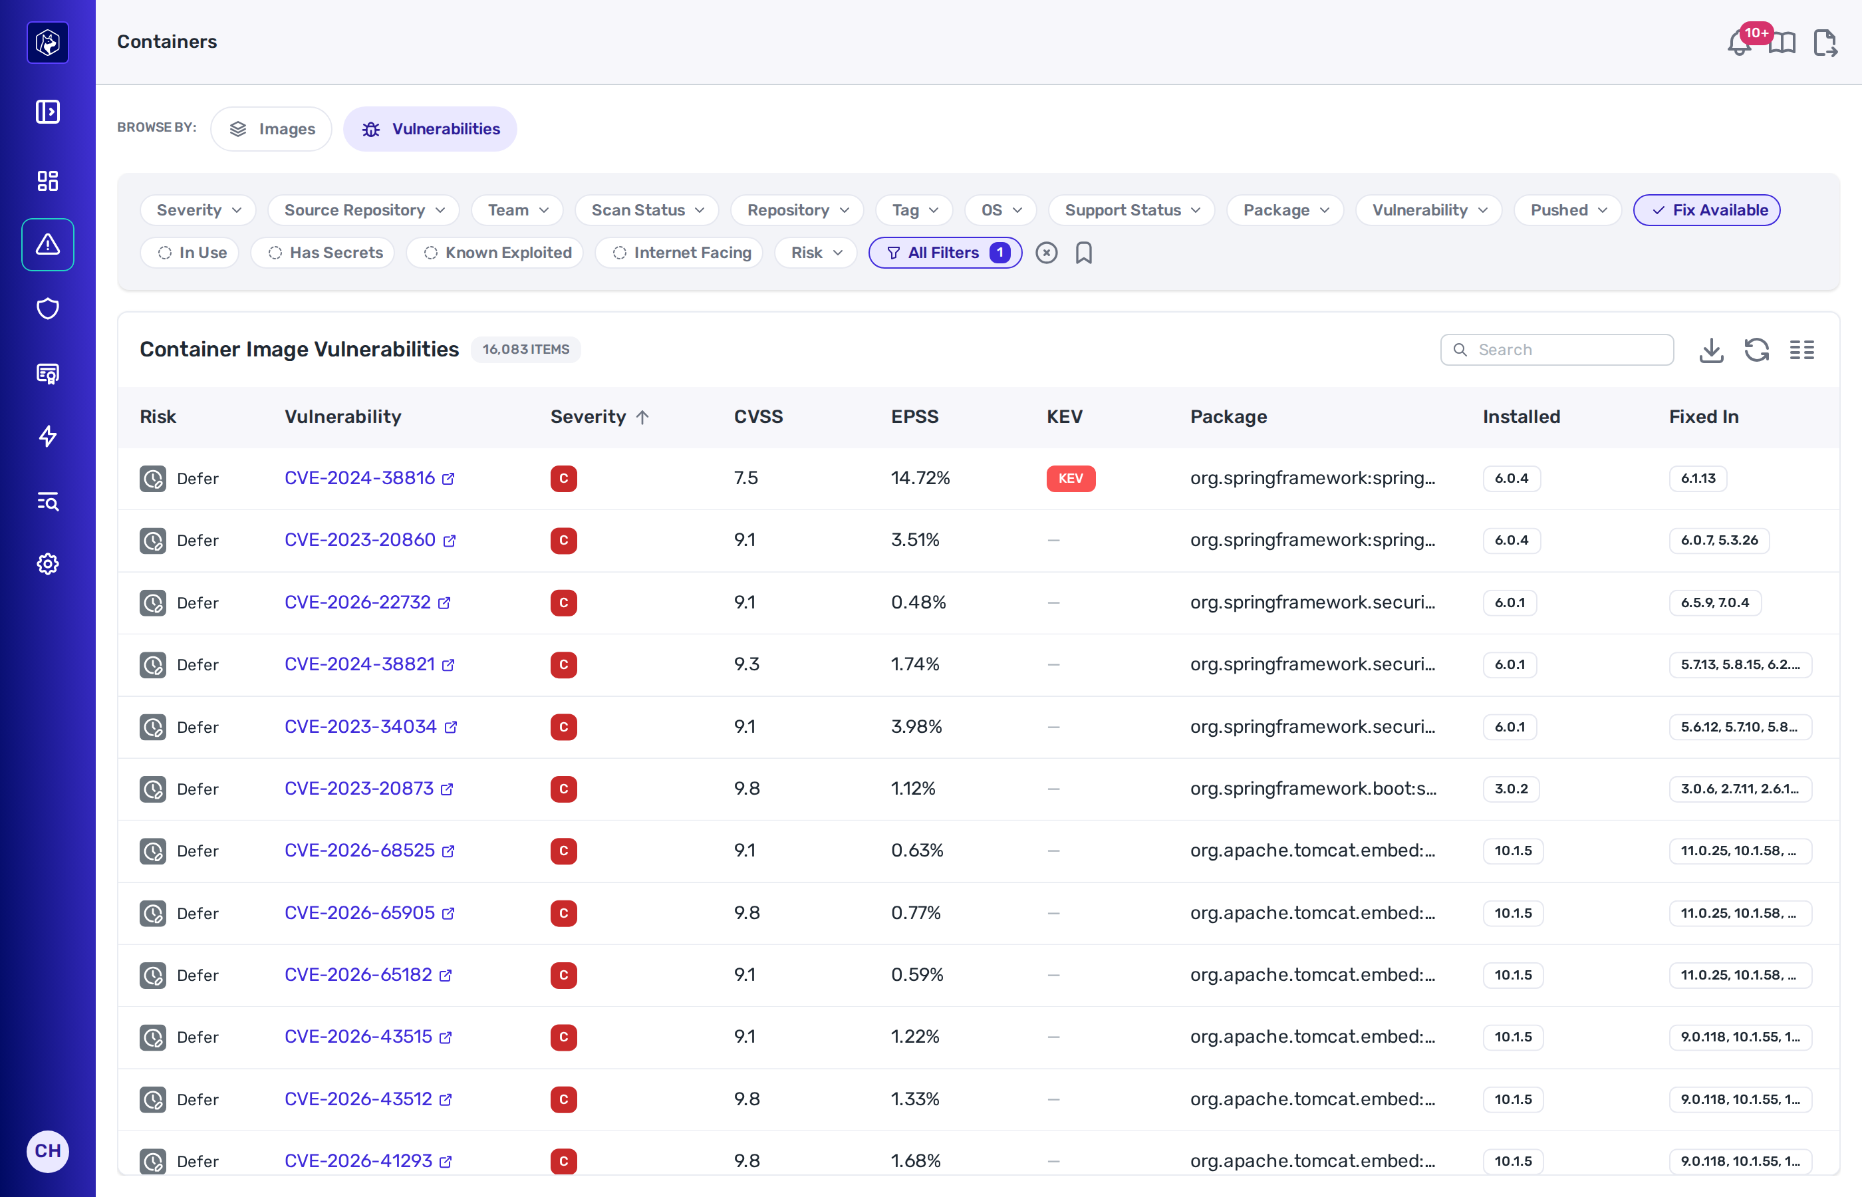The image size is (1862, 1197).
Task: Open the lightning bolt sidebar icon
Action: (x=47, y=436)
